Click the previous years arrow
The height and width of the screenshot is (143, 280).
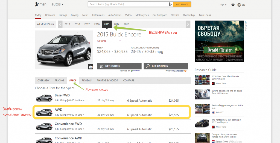pos(60,24)
